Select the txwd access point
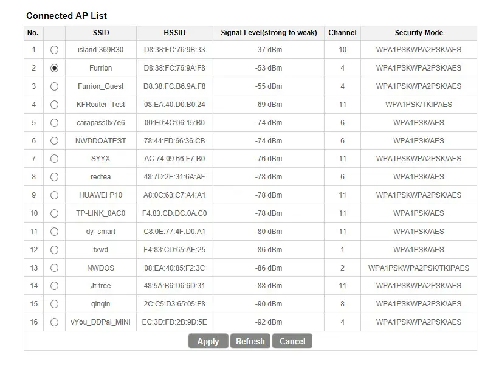 [54, 250]
